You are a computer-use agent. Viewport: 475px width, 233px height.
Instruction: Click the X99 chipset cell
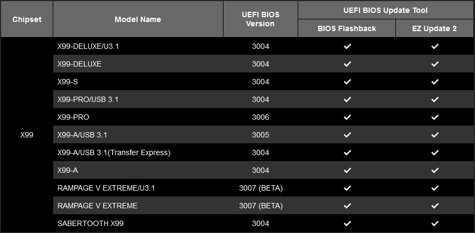(x=27, y=135)
